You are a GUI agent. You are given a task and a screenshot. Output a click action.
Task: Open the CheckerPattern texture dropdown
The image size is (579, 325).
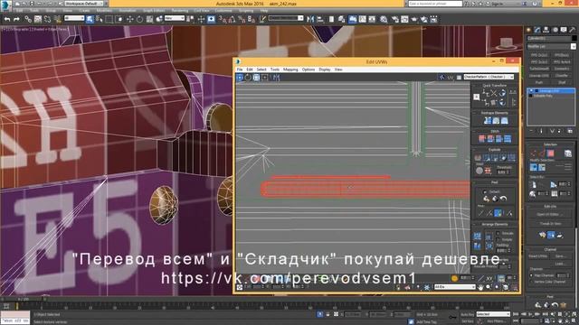click(489, 77)
